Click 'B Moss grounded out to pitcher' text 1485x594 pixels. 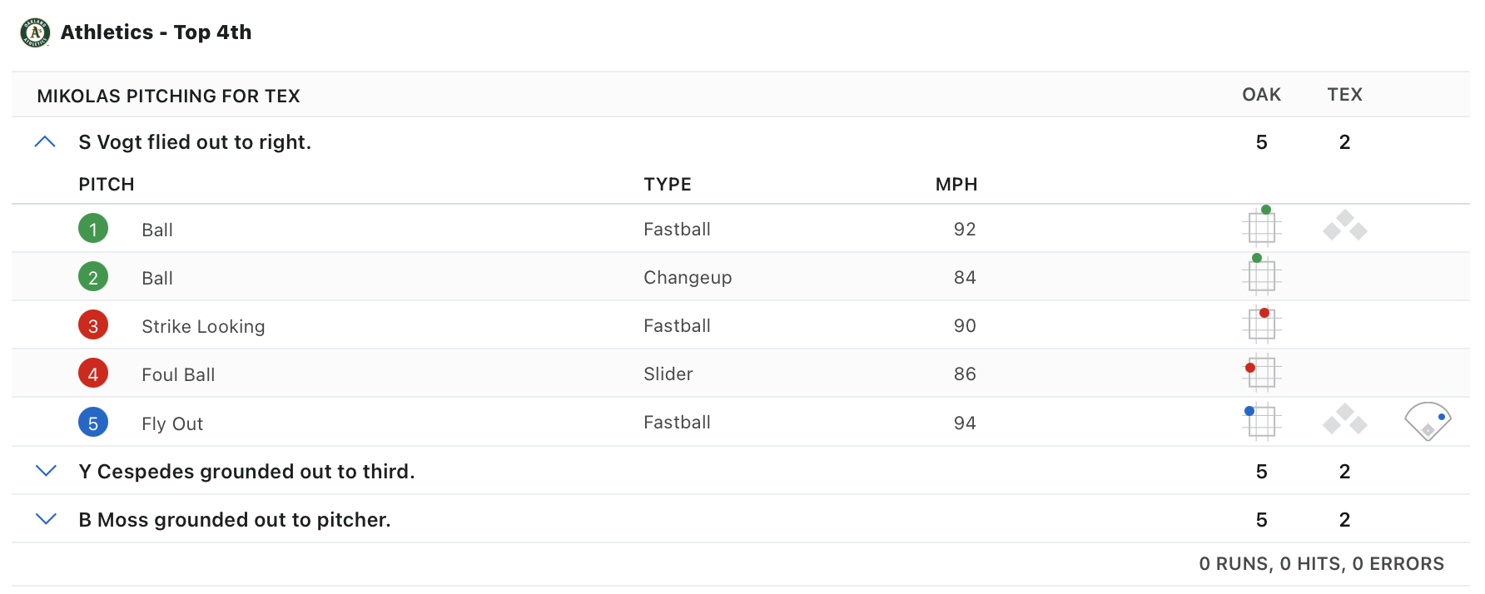[235, 520]
